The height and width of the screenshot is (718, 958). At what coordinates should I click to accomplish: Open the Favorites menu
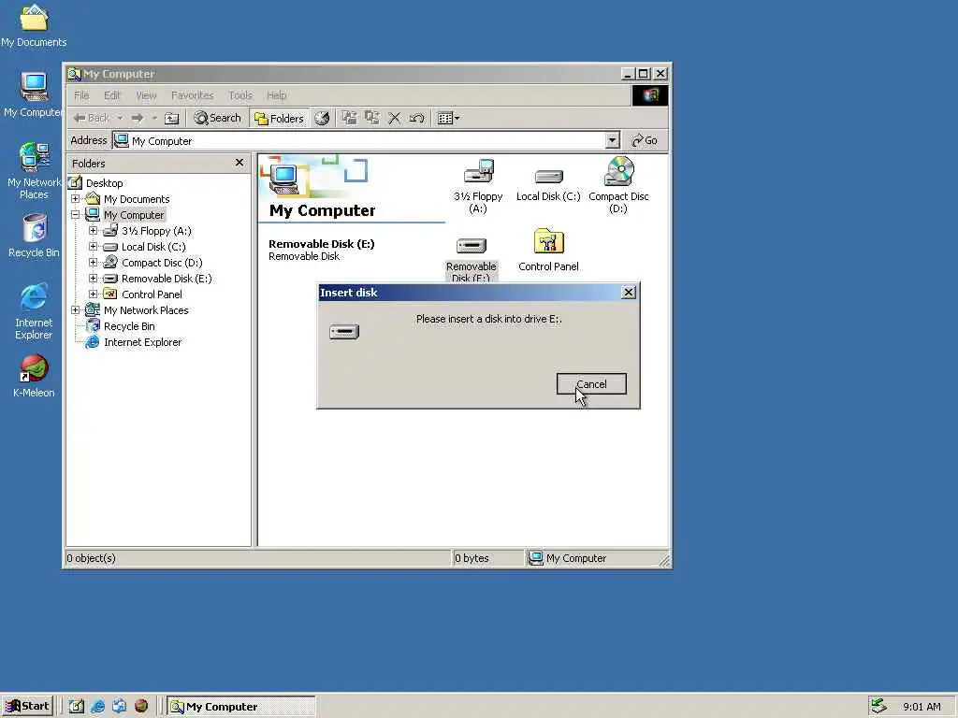193,95
